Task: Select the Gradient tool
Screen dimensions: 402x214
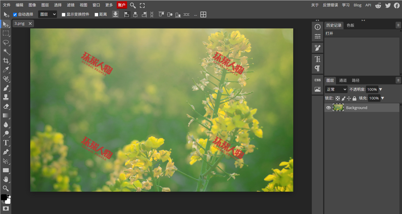Action: (x=6, y=115)
